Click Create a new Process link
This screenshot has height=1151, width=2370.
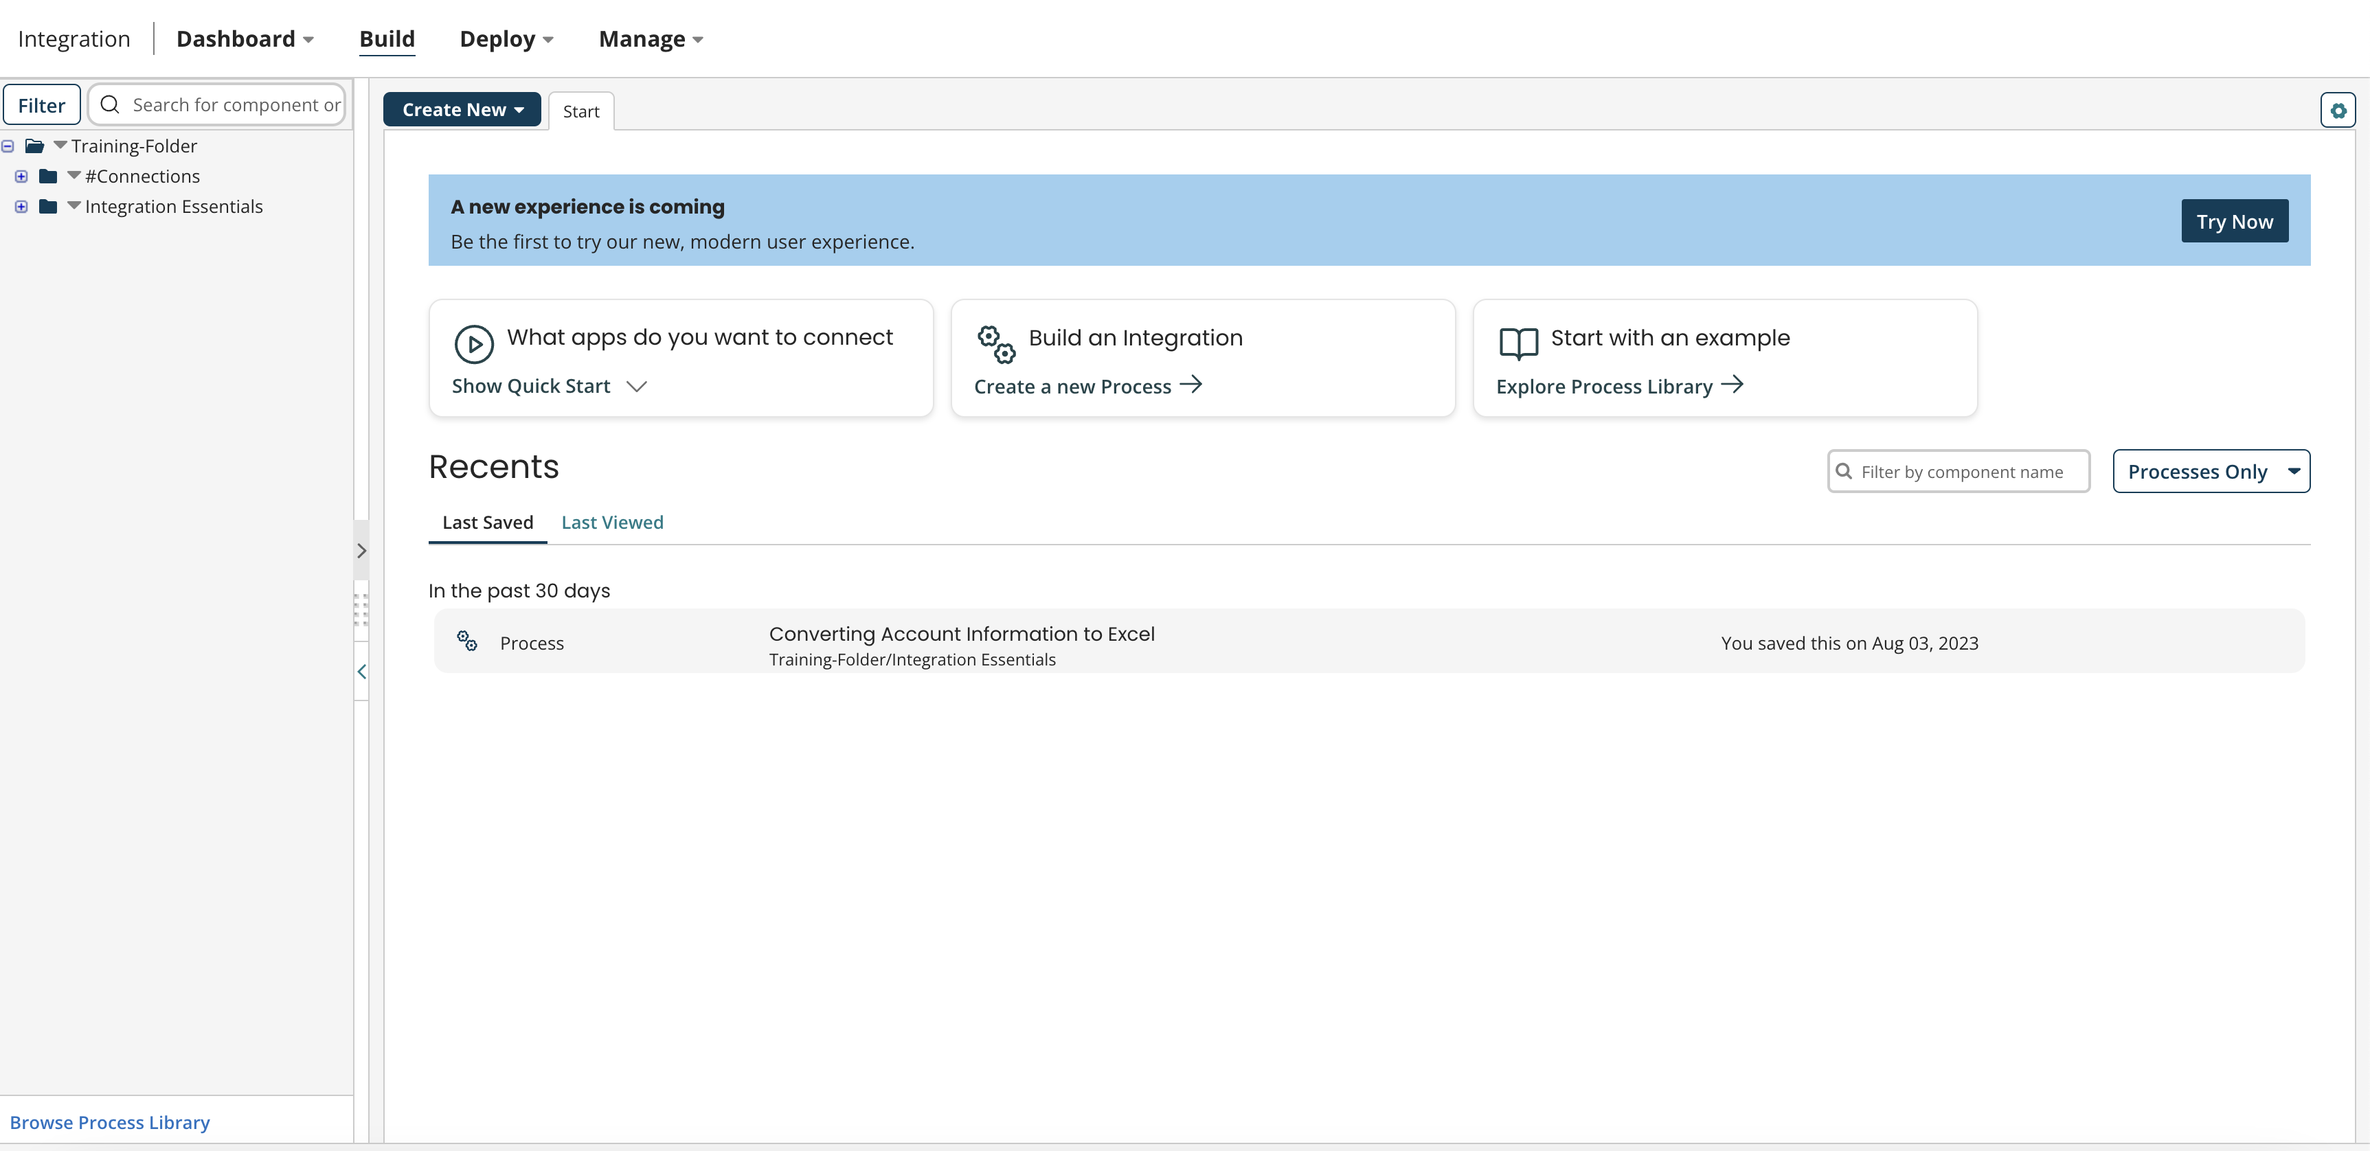point(1088,385)
